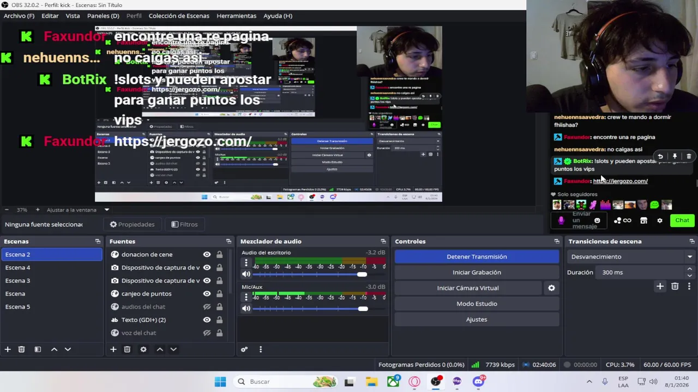698x392 pixels.
Task: Open Colección de Escenas menu
Action: pos(179,16)
